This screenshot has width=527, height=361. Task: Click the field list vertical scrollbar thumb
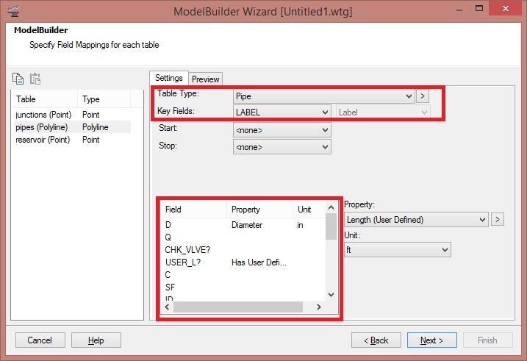tap(331, 226)
